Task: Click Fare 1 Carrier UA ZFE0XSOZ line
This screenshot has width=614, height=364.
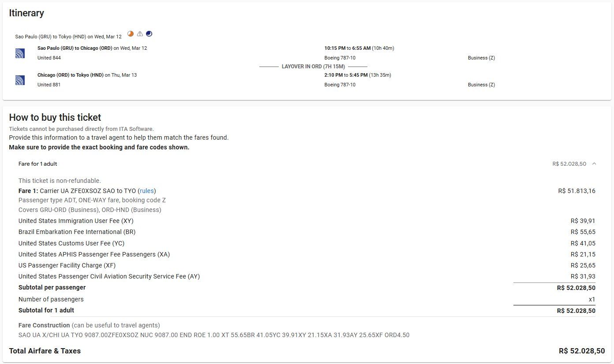Action: (87, 191)
